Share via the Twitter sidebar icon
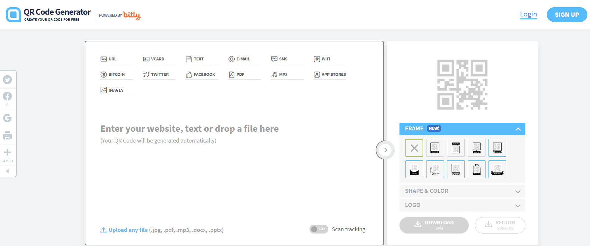 tap(7, 80)
